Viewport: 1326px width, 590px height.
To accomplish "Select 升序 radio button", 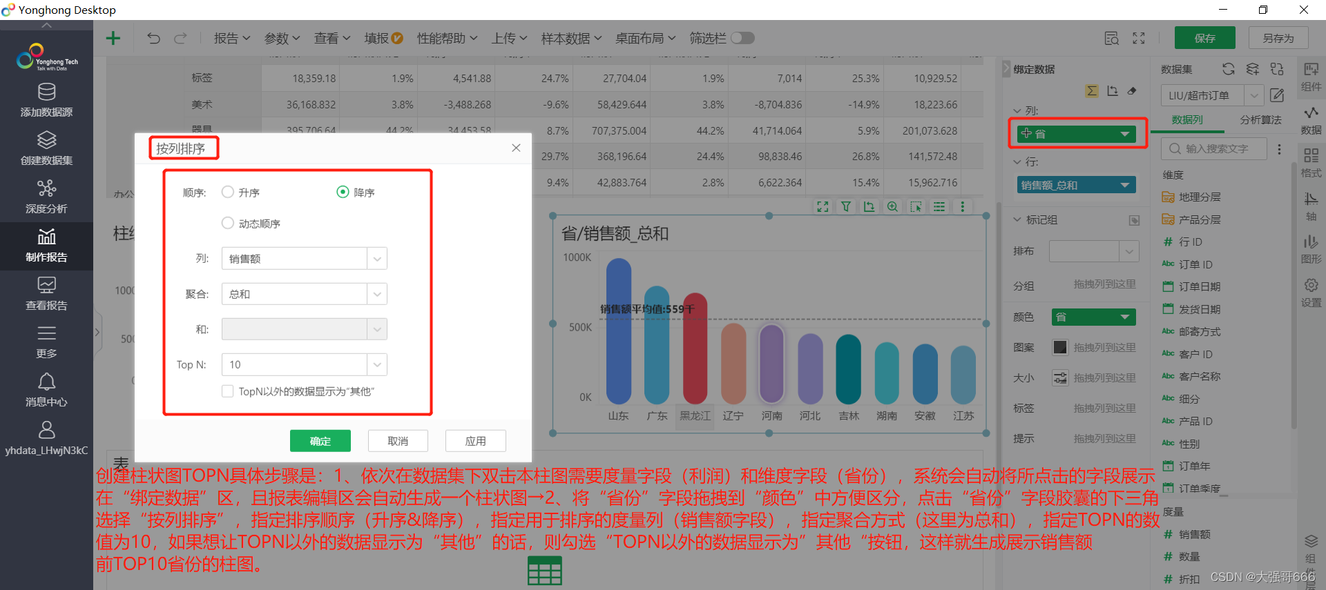I will tap(228, 192).
